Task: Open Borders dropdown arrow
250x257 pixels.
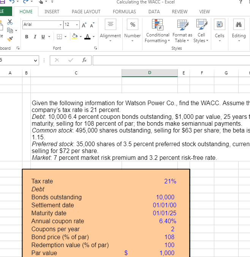Action: click(65, 36)
